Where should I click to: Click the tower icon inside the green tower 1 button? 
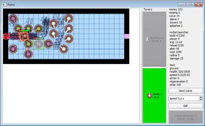click(x=150, y=95)
